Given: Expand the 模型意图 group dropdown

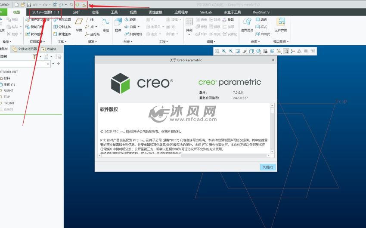Looking at the screenshot, I should click(281, 41).
